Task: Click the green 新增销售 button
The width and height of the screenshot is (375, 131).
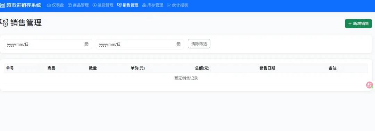Action: click(x=358, y=24)
